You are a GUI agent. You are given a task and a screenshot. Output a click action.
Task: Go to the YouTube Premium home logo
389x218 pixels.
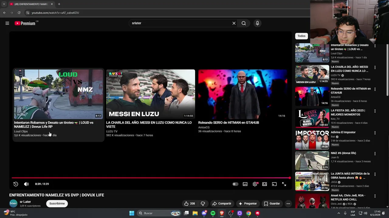(x=25, y=23)
